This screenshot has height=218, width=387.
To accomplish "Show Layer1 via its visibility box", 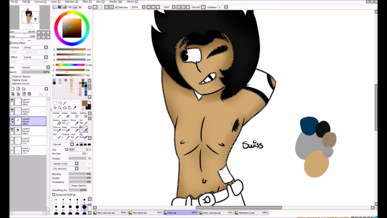I will (12, 148).
